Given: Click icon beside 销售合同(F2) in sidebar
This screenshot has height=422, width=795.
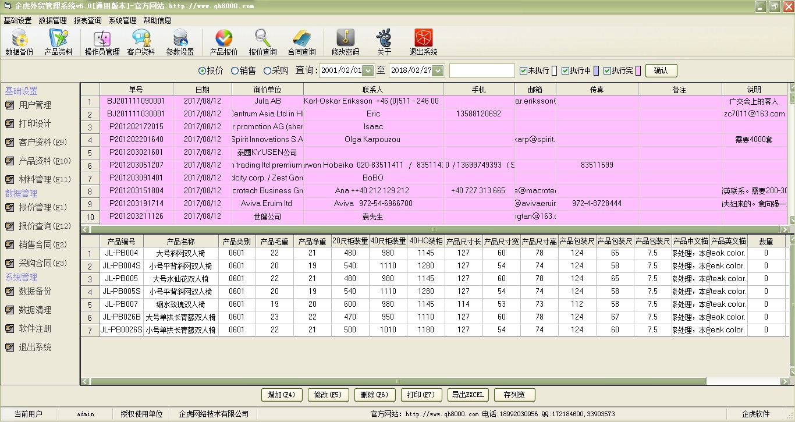Looking at the screenshot, I should pyautogui.click(x=9, y=245).
